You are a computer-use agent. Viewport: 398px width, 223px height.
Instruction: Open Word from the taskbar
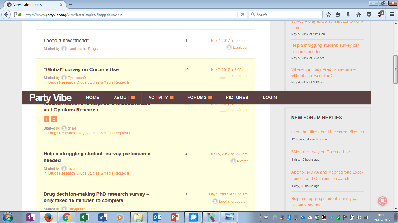[x=103, y=217]
